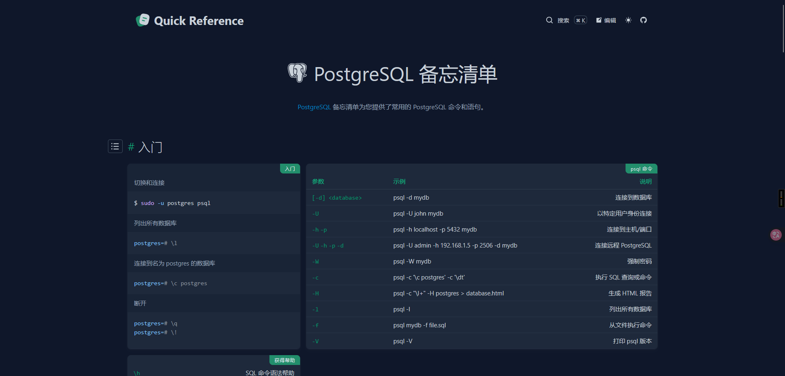Image resolution: width=785 pixels, height=376 pixels.
Task: Click the Quick Reference logo icon
Action: click(x=143, y=20)
